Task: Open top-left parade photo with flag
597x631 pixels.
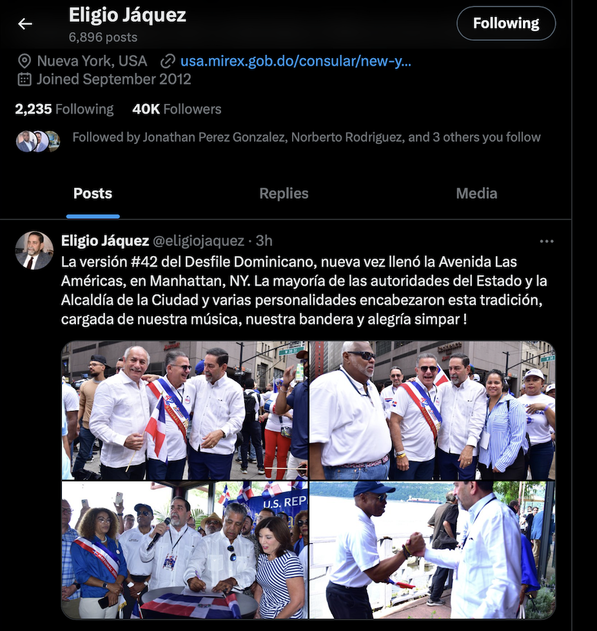Action: (x=185, y=410)
